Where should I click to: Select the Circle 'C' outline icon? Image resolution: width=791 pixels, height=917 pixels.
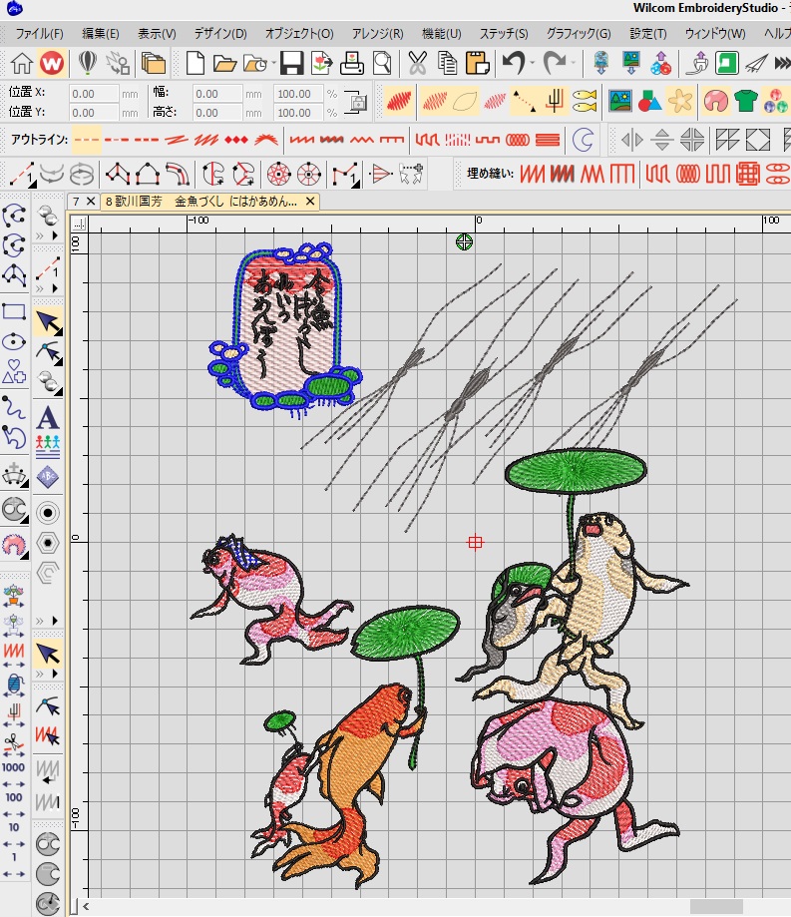[583, 140]
